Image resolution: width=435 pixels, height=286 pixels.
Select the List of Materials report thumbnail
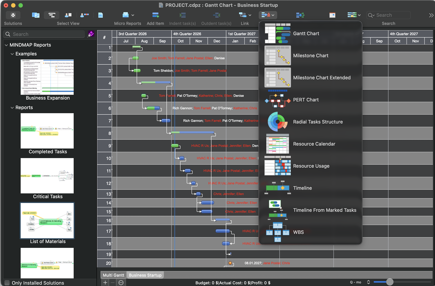pyautogui.click(x=47, y=221)
